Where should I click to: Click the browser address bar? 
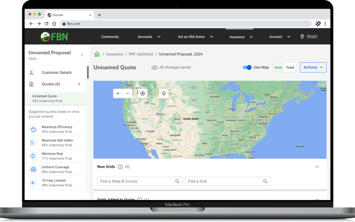tap(186, 24)
